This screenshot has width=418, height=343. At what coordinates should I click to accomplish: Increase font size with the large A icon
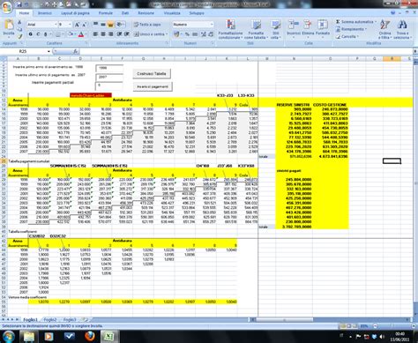(x=77, y=25)
